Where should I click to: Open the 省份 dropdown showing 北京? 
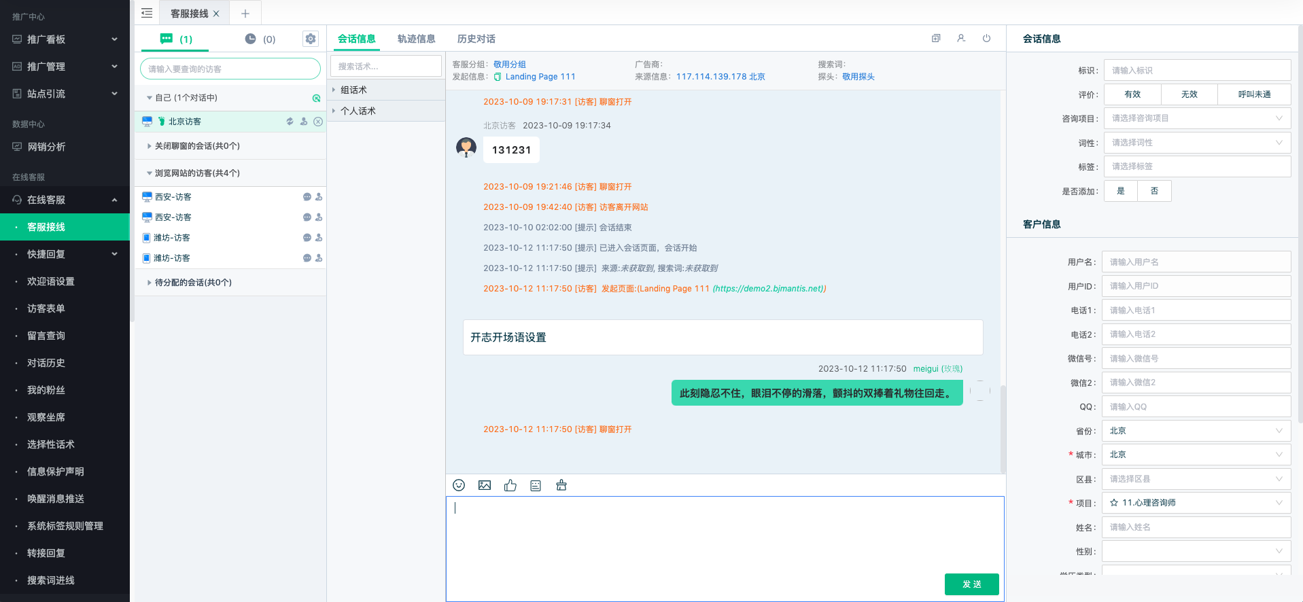[1196, 431]
